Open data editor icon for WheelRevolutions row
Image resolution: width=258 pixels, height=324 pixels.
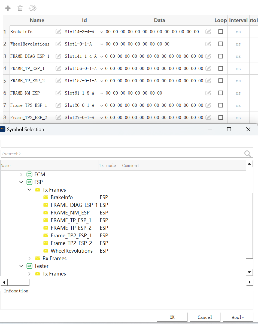(208, 44)
